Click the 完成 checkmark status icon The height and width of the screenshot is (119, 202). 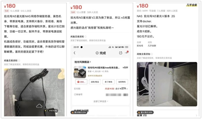[x=97, y=53]
